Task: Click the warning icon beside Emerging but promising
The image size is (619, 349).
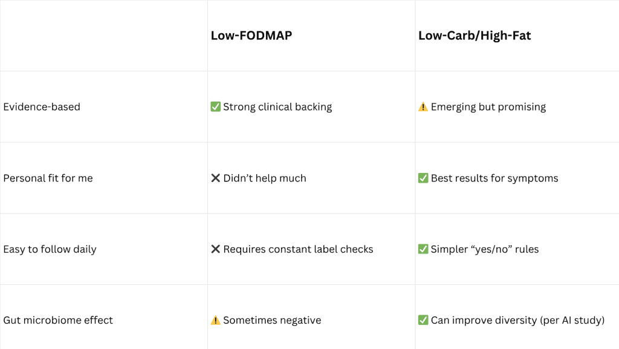Action: (x=423, y=106)
